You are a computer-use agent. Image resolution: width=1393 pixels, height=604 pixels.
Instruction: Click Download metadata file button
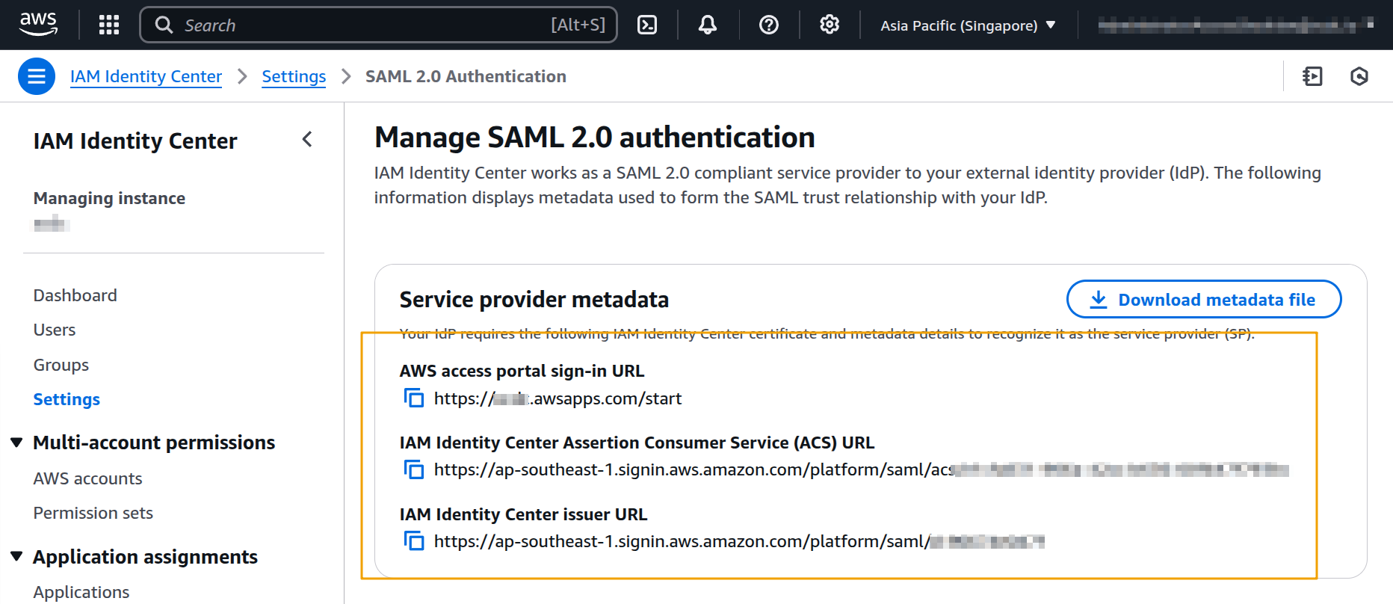(x=1204, y=299)
